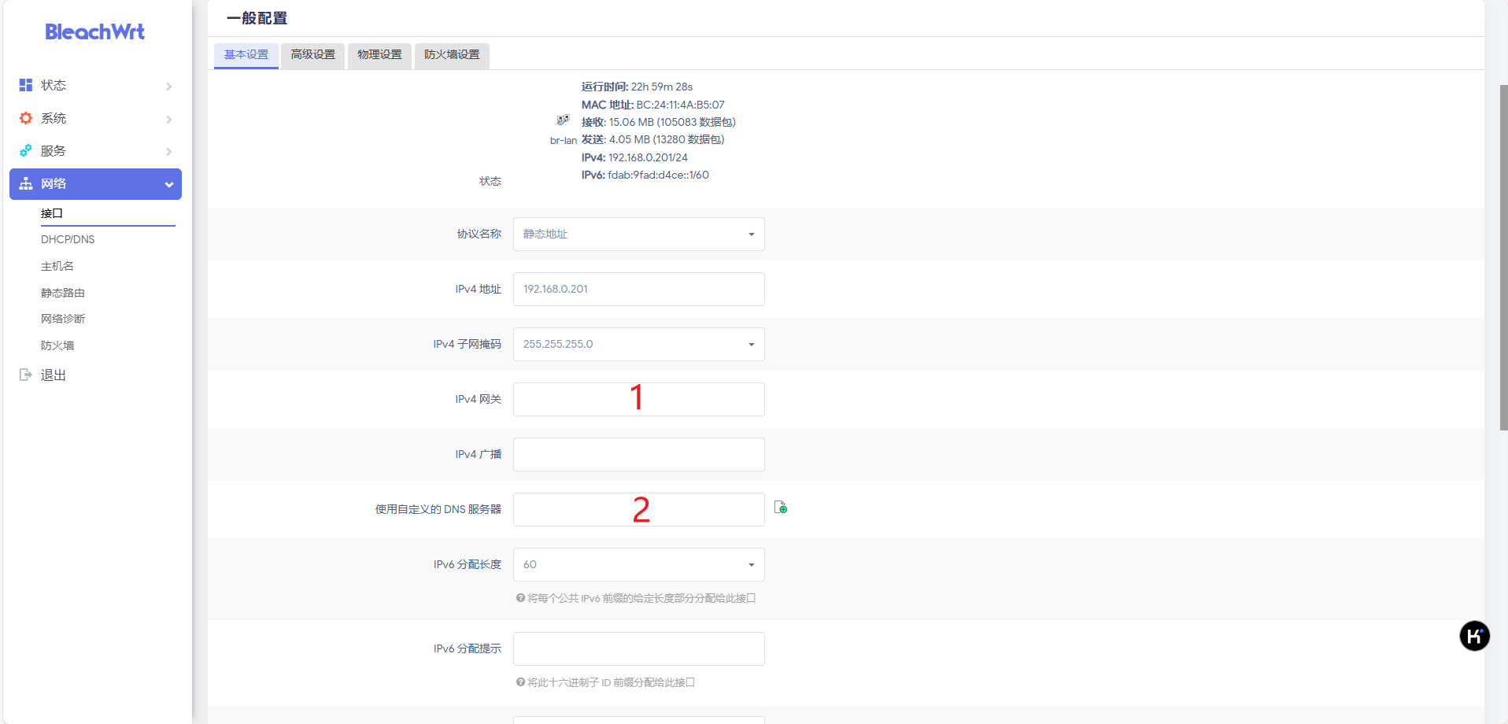Click the Network (网络) topology icon
Screen dimensions: 1508x724
26,183
